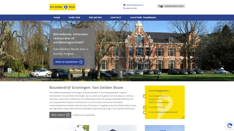Click 'Van Delden Bouw kan u hierbij helpen.' text
Viewport: 234px width, 131px height.
(70, 51)
